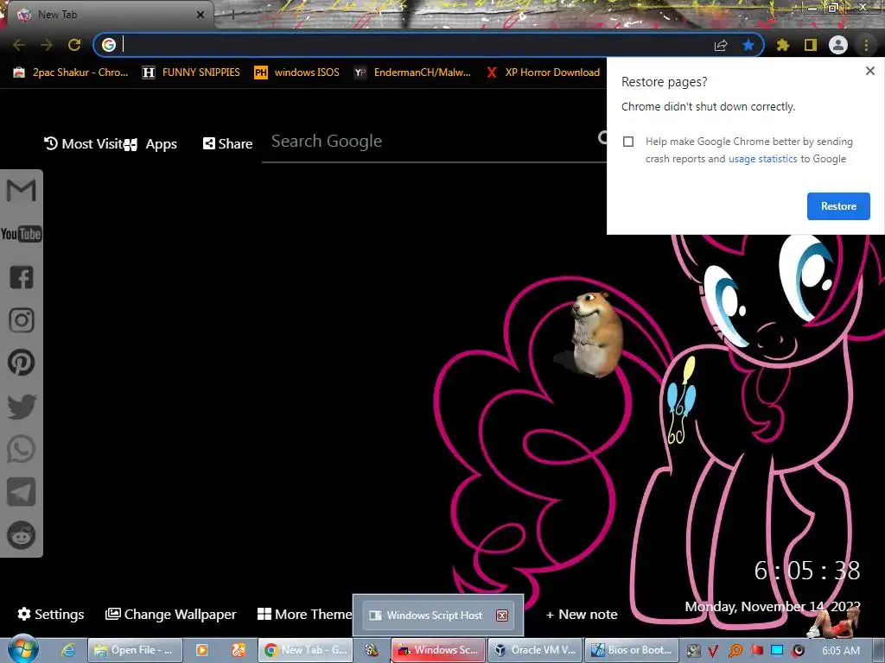
Task: Open More Themes
Action: point(305,614)
